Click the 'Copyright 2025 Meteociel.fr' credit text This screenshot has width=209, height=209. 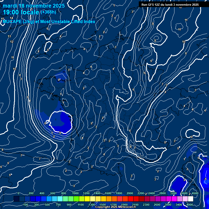point(116,207)
